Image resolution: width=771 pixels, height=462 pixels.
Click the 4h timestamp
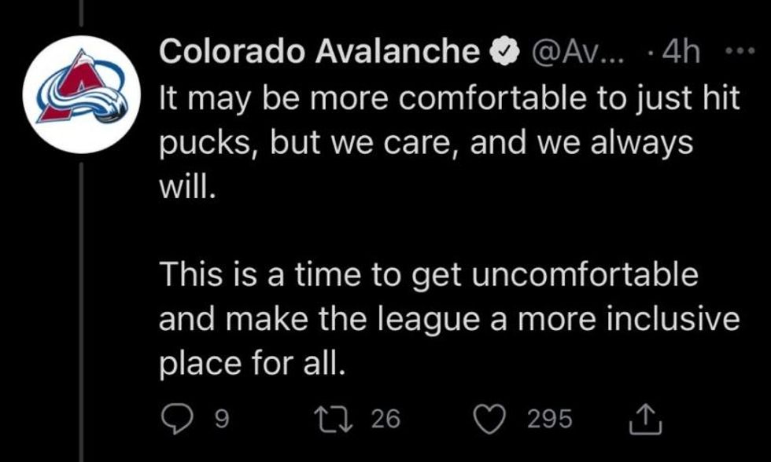(x=681, y=53)
